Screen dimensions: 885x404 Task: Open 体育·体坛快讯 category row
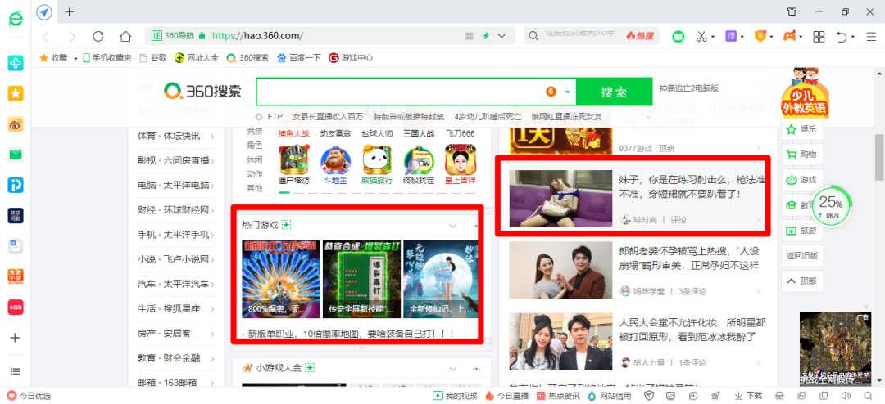tap(175, 136)
